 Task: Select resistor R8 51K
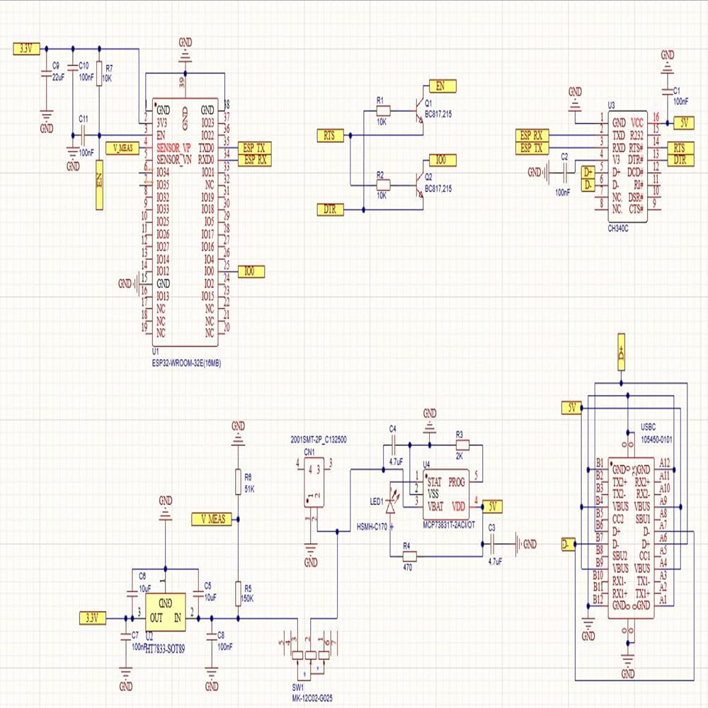(x=239, y=481)
